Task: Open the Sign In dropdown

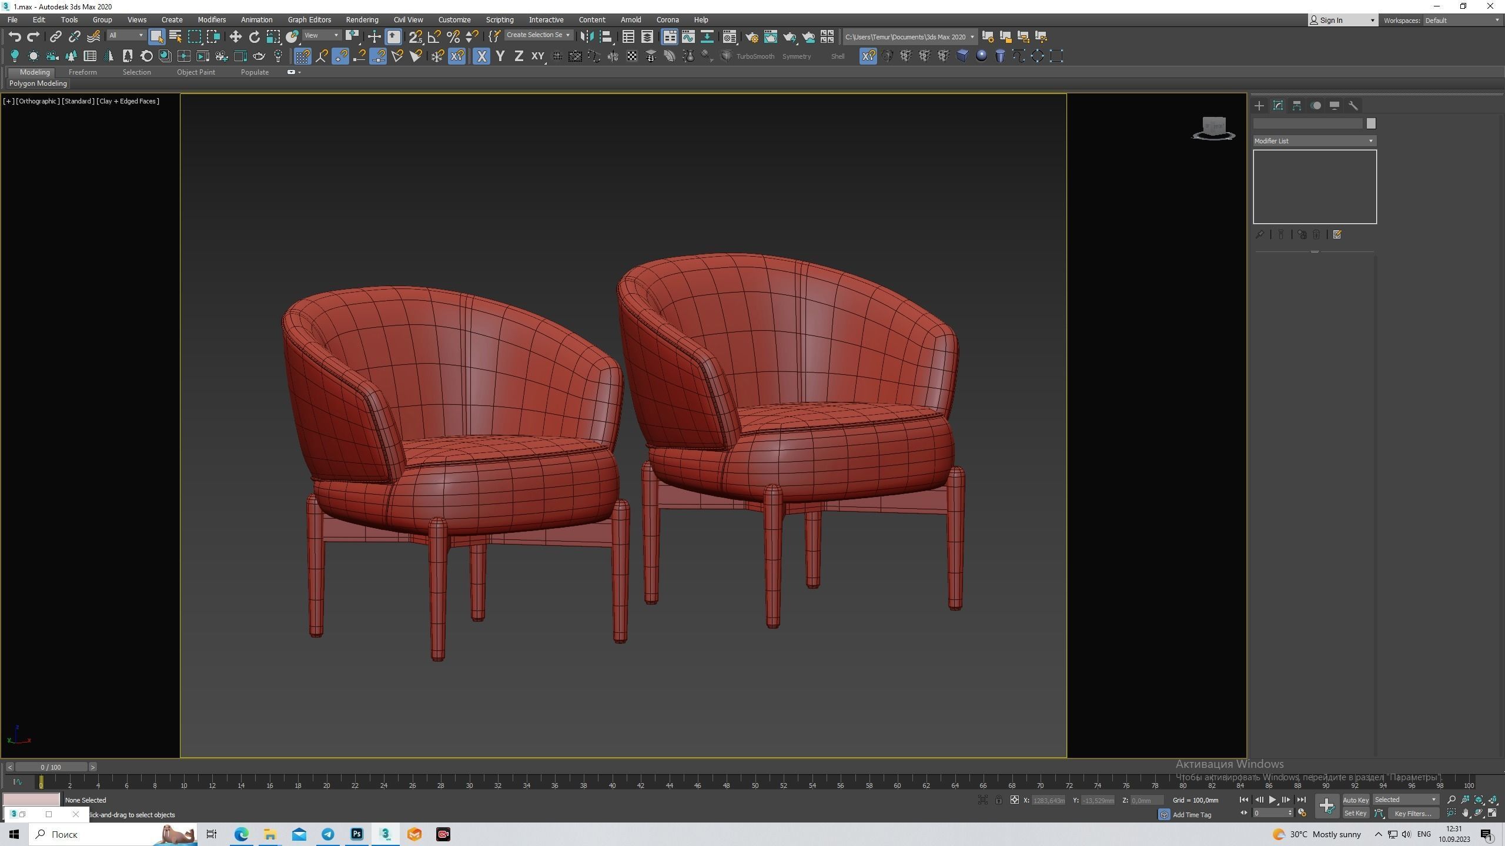Action: [x=1343, y=20]
